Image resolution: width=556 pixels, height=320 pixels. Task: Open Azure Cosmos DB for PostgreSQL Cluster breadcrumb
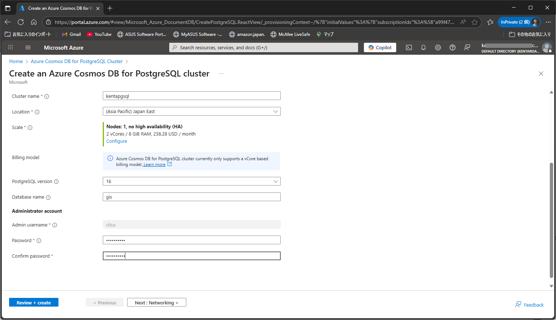tap(77, 61)
